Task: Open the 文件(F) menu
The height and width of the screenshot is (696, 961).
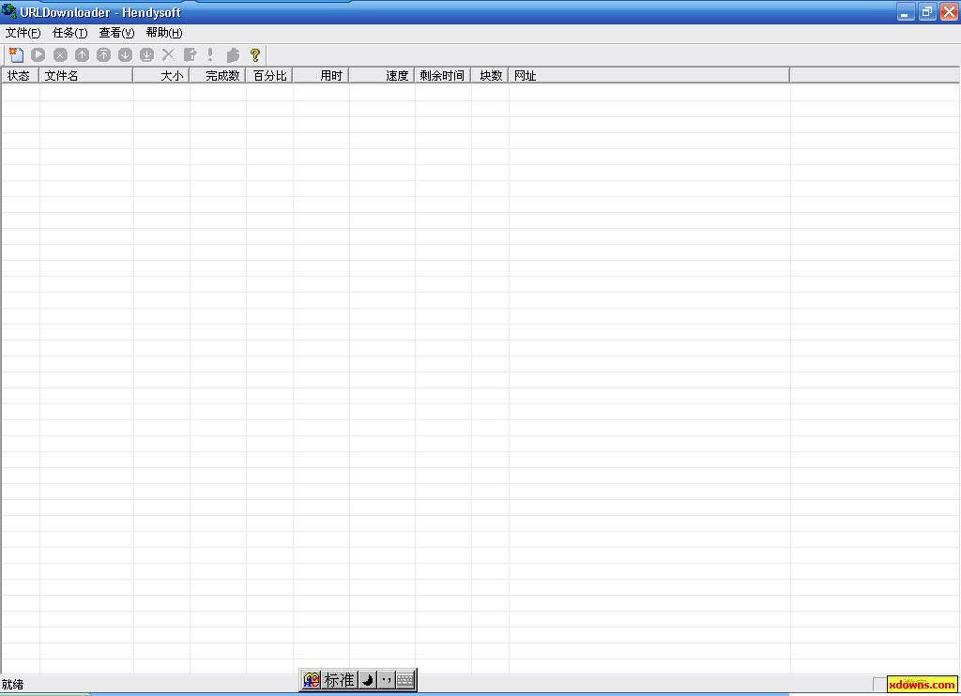Action: 23,33
